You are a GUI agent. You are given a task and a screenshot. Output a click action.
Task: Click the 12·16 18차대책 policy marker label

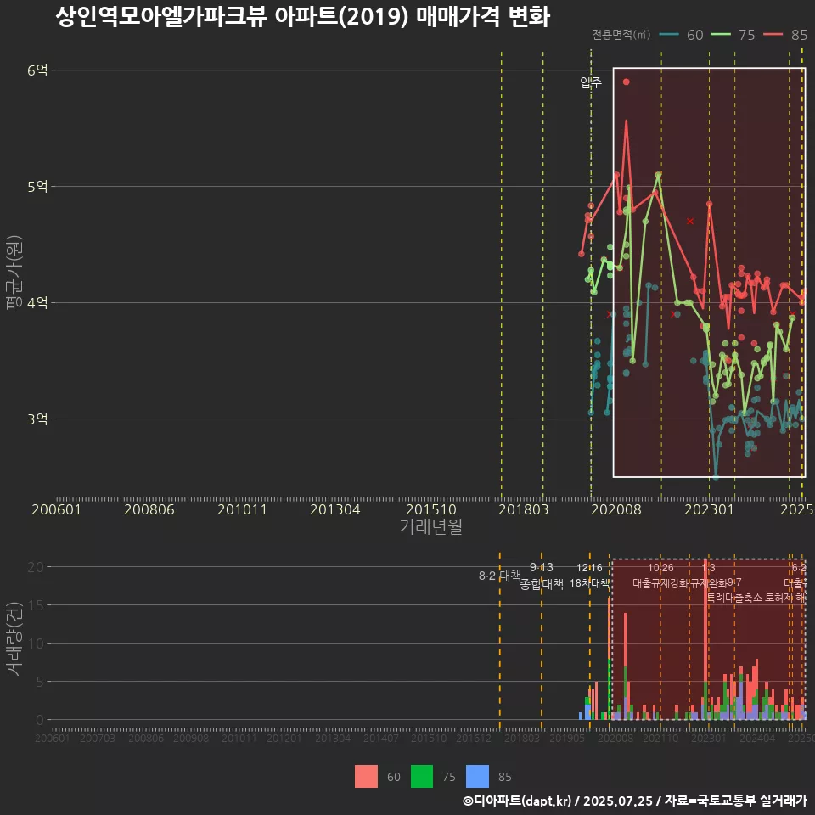pyautogui.click(x=589, y=576)
